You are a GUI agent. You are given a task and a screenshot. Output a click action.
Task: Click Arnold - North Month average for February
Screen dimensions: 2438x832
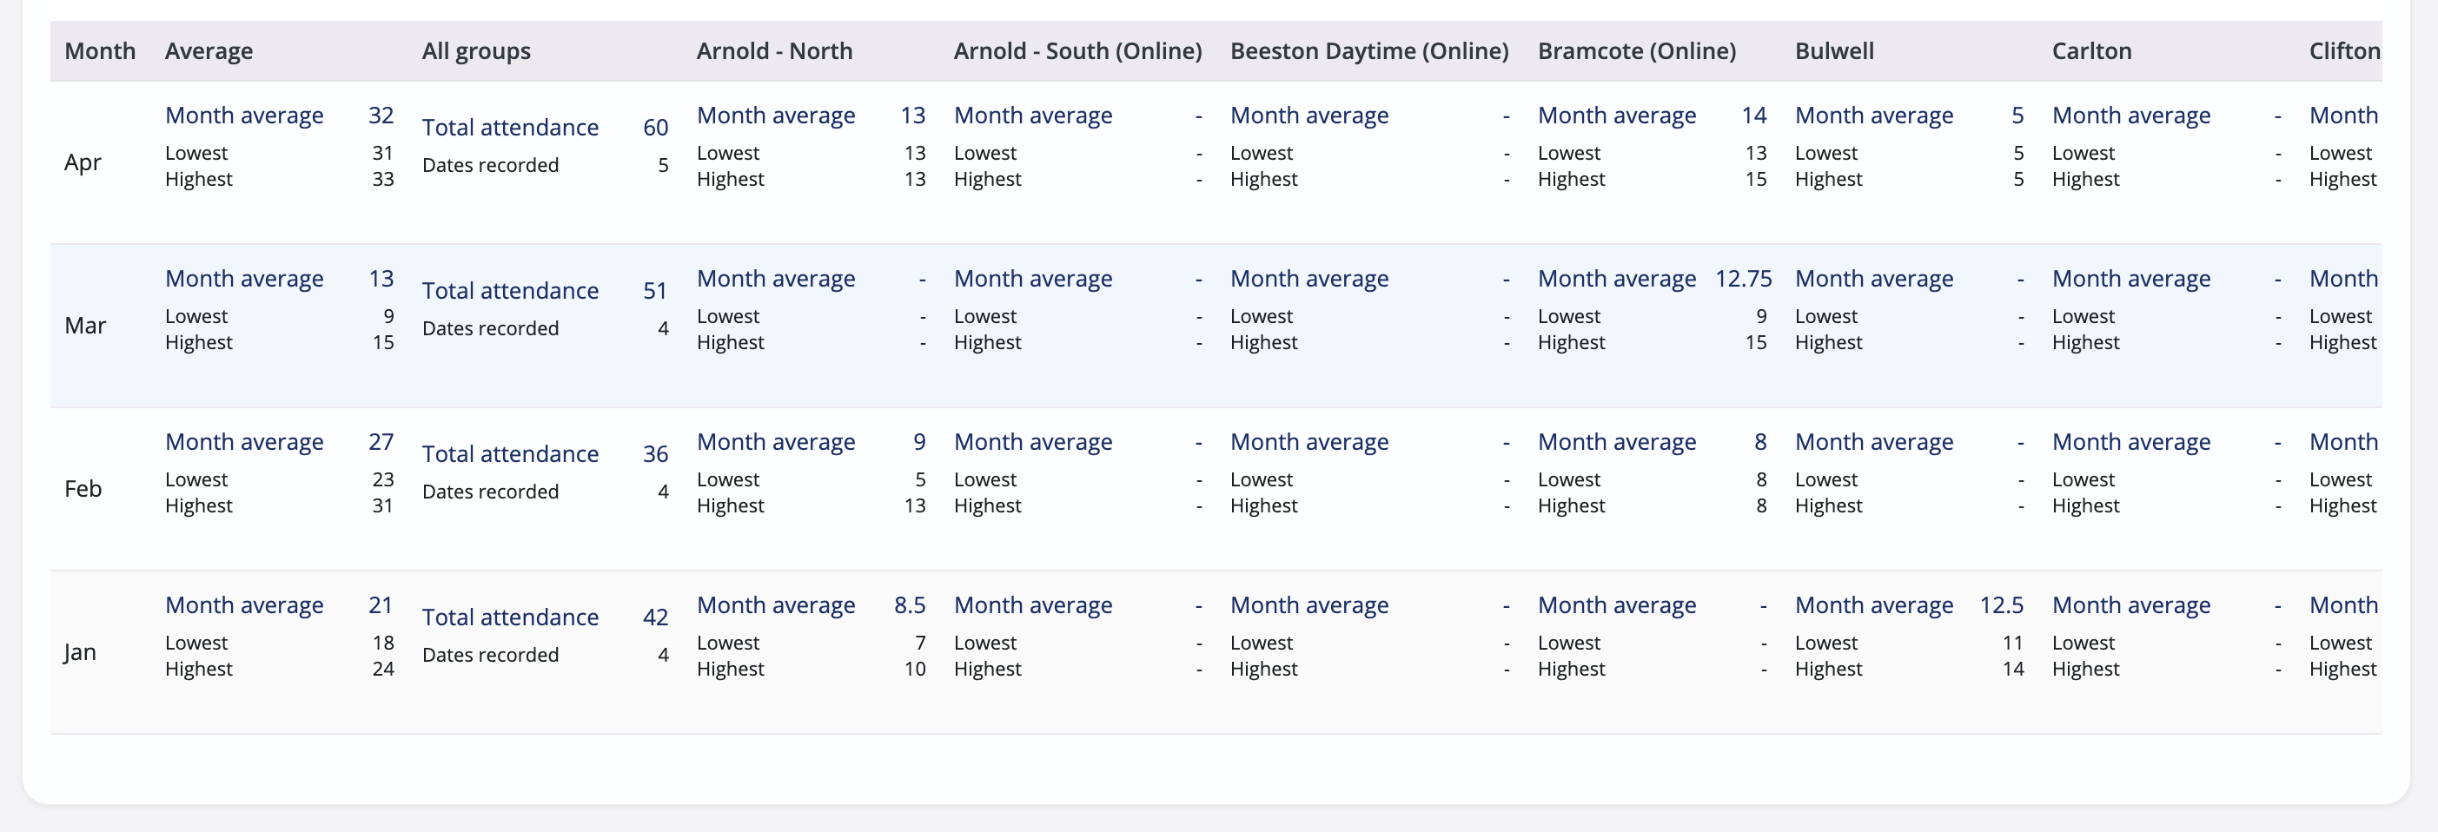pos(776,442)
